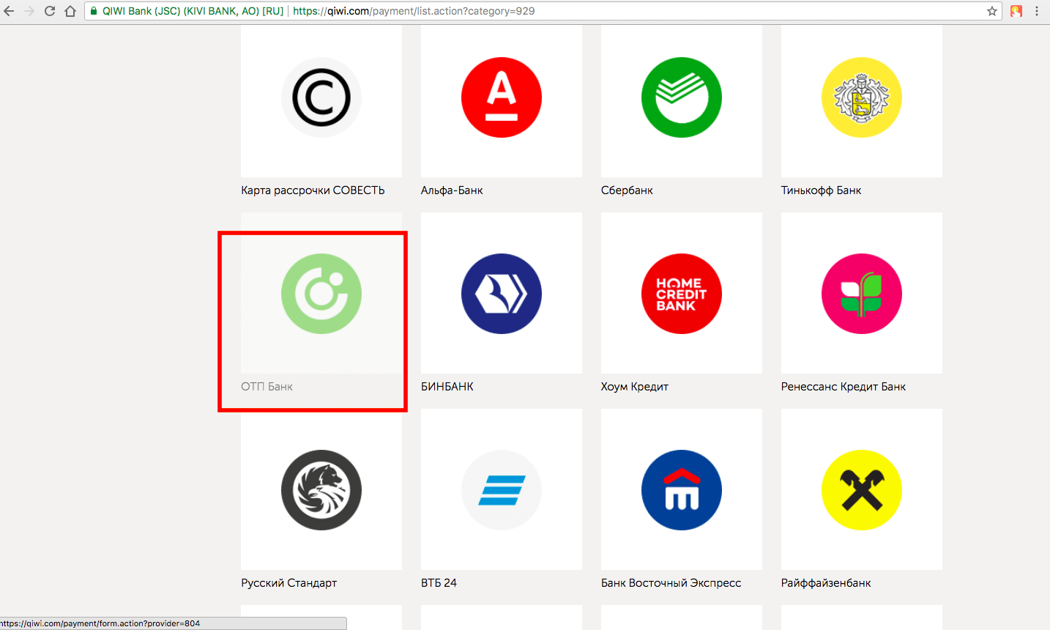Click the 'Карта рассрочки СОВЕСТЬ' text link
Image resolution: width=1050 pixels, height=630 pixels.
point(313,190)
